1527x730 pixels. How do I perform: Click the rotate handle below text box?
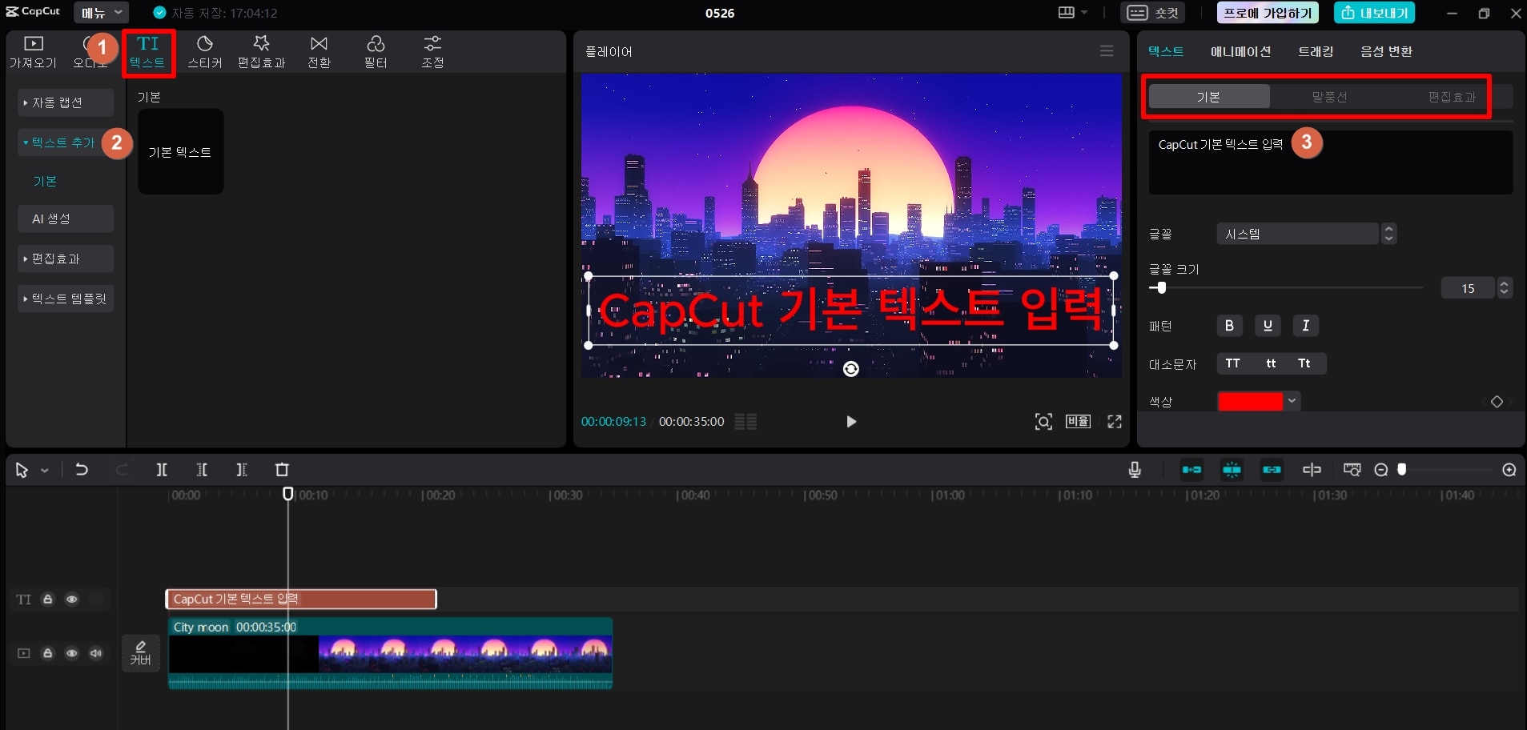[x=851, y=369]
